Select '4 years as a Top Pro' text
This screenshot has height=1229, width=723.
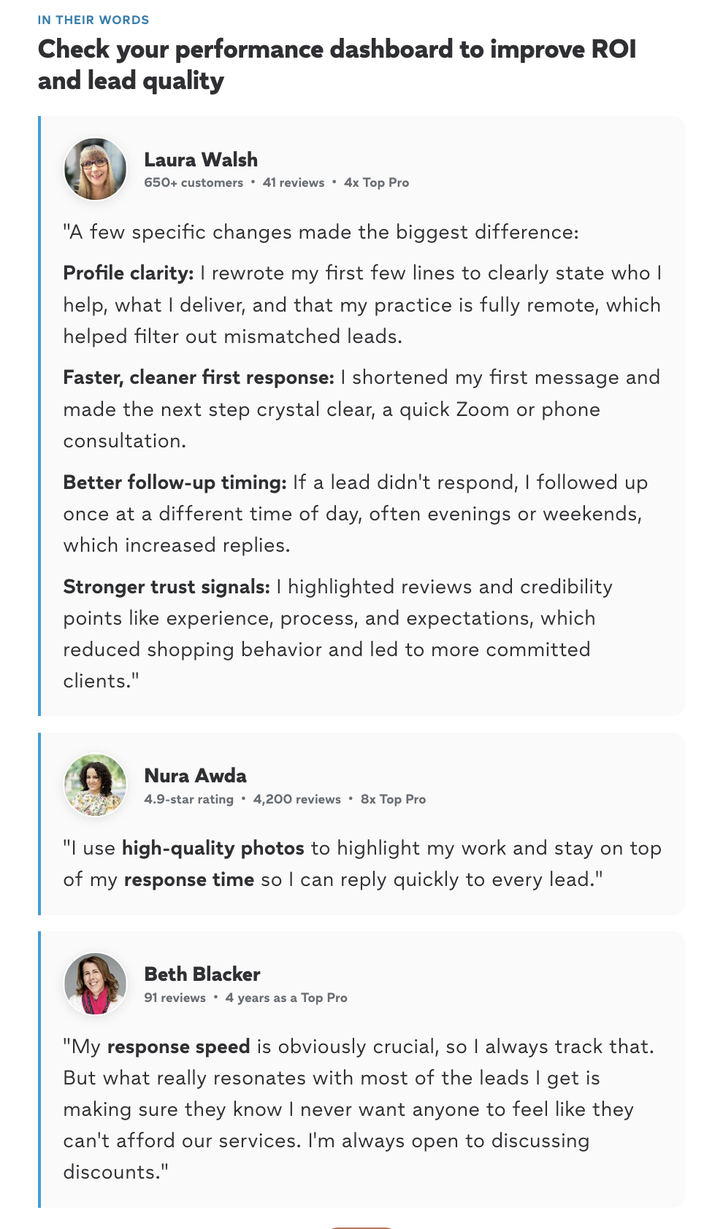click(286, 998)
